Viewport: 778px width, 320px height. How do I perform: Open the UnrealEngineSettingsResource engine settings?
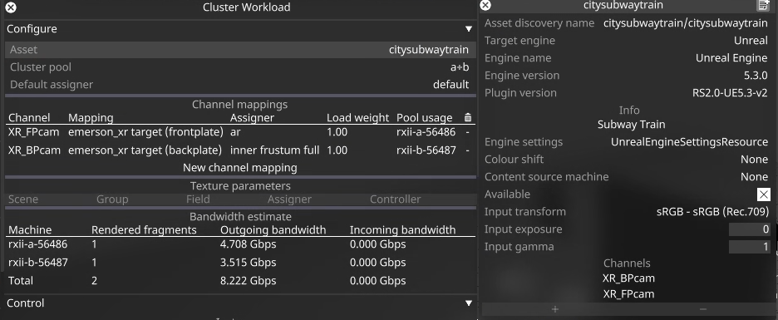pyautogui.click(x=689, y=142)
